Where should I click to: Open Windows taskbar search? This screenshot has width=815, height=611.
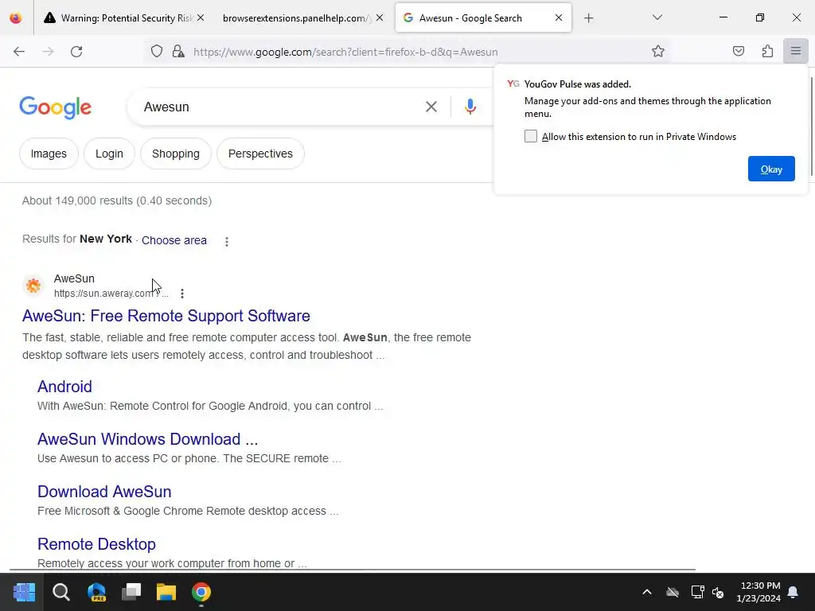[60, 592]
